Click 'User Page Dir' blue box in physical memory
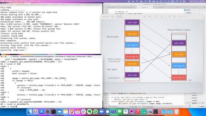The height and width of the screenshot is (116, 206). pos(179,66)
